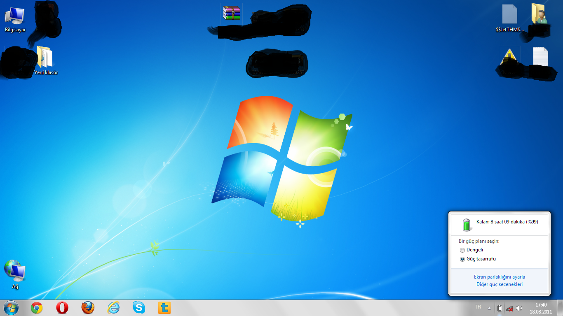
Task: Click the network icon with red X
Action: tap(509, 308)
